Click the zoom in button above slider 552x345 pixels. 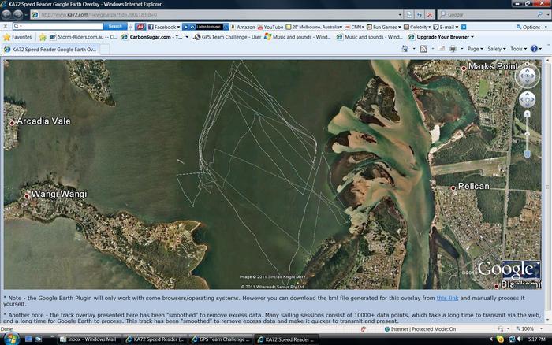click(527, 114)
